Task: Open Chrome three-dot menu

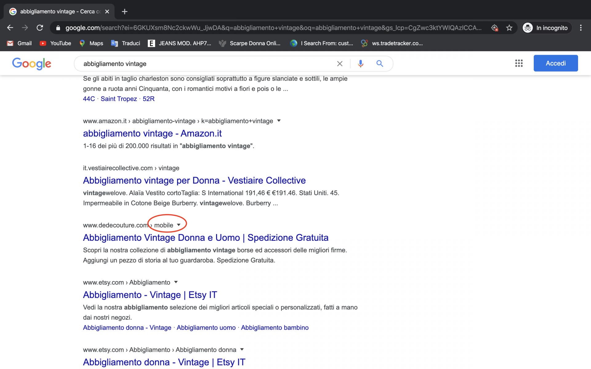Action: pos(581,28)
